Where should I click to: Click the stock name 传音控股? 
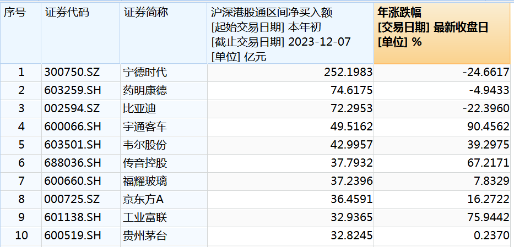[x=145, y=163]
